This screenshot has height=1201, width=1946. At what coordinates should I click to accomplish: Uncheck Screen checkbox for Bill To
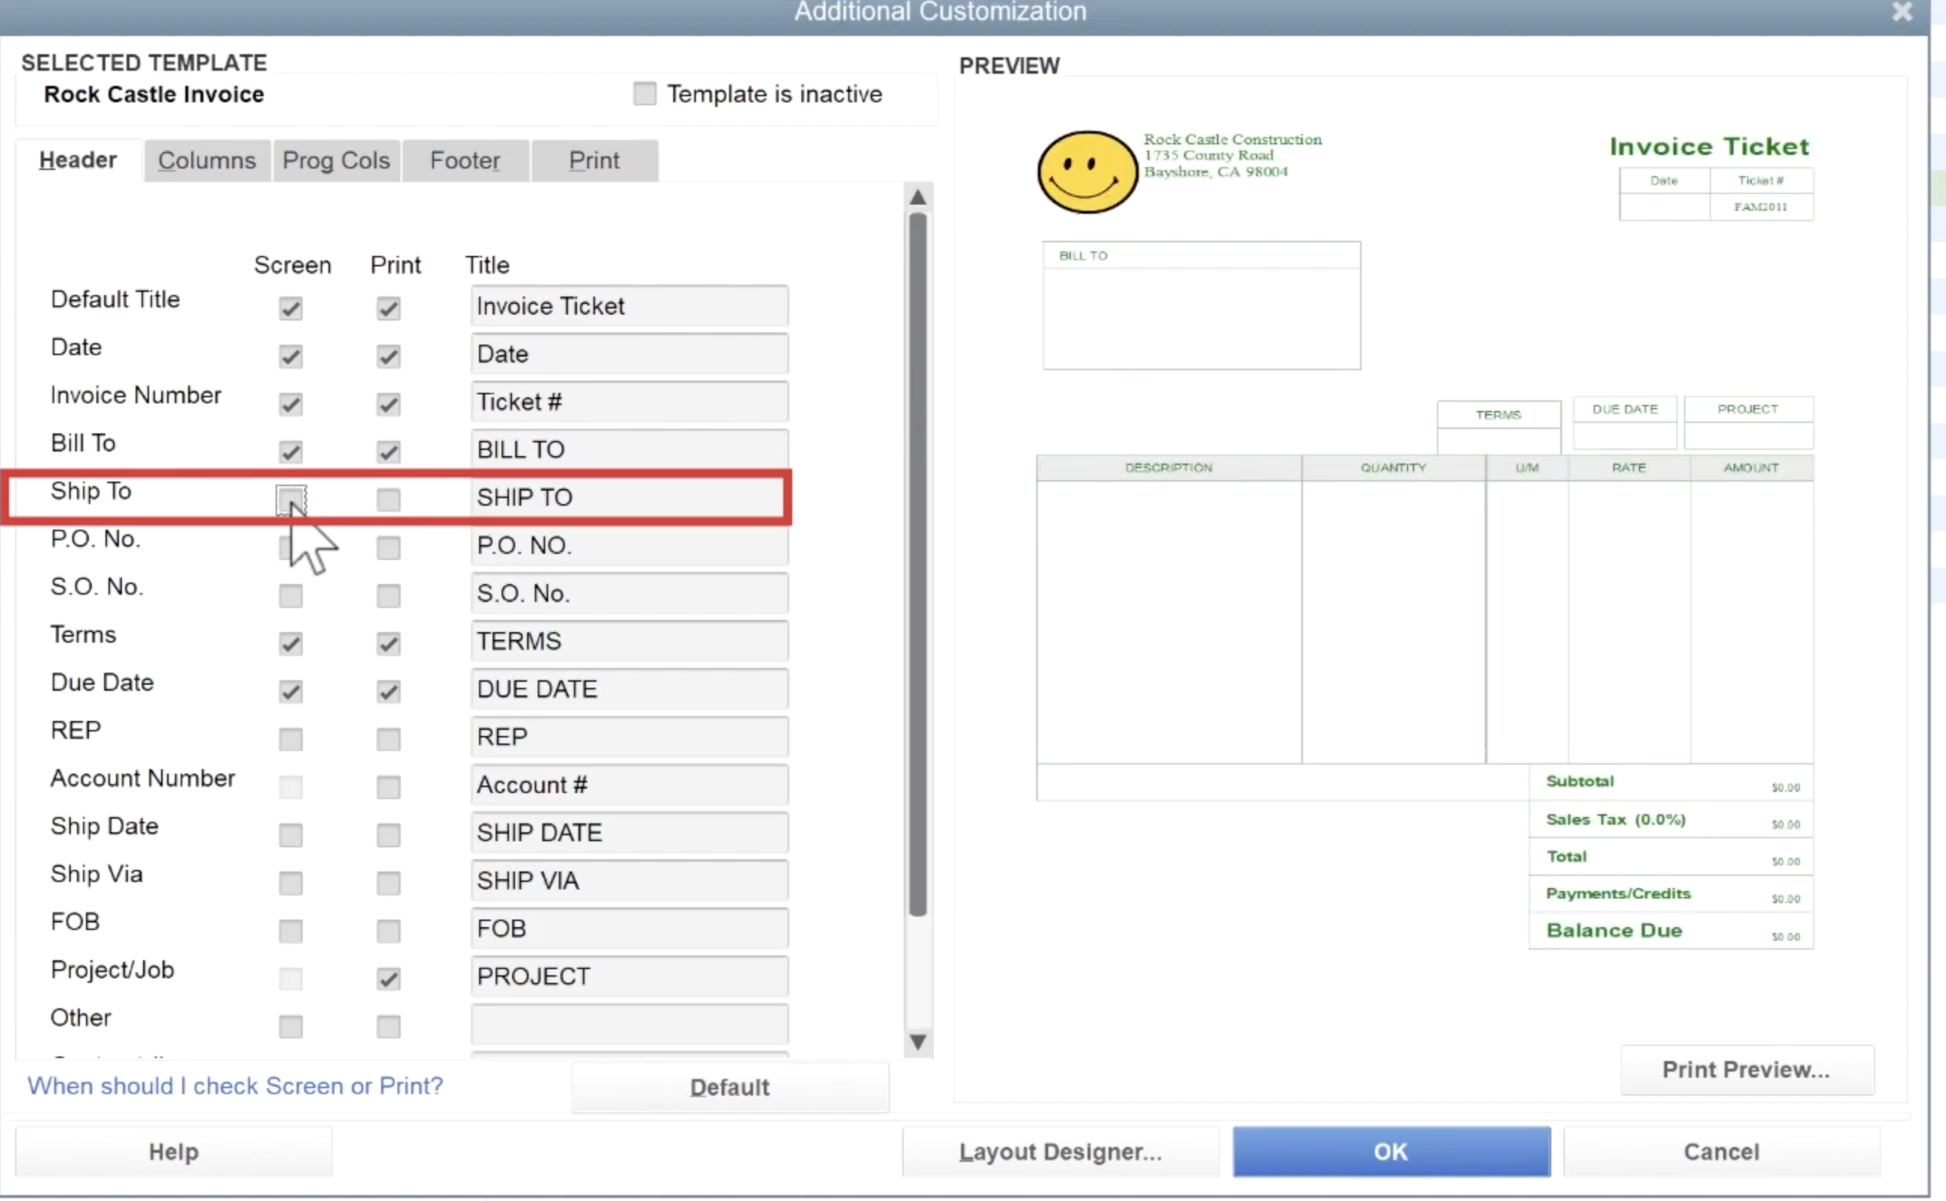pos(291,452)
